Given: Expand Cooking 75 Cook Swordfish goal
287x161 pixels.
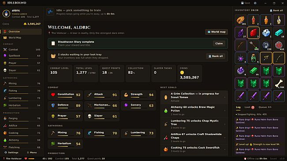Looking at the screenshot, I should tap(194, 150).
